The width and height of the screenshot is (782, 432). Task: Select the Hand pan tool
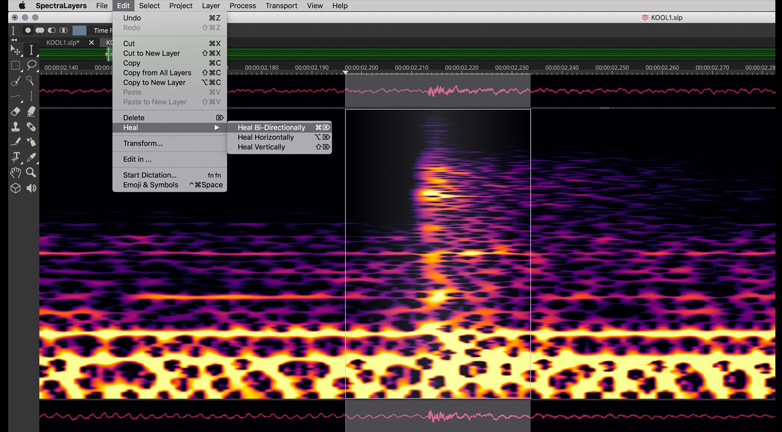click(16, 173)
